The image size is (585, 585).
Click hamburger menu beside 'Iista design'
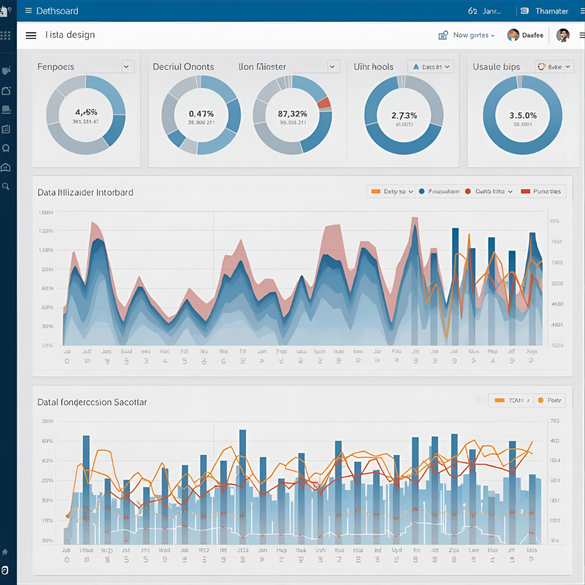click(31, 35)
